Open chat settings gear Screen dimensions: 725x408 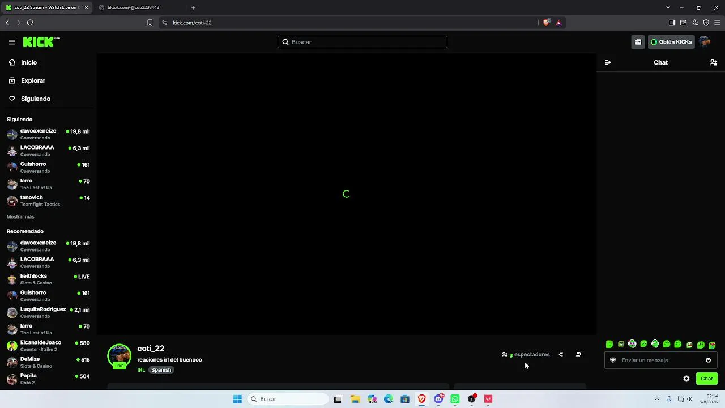686,379
